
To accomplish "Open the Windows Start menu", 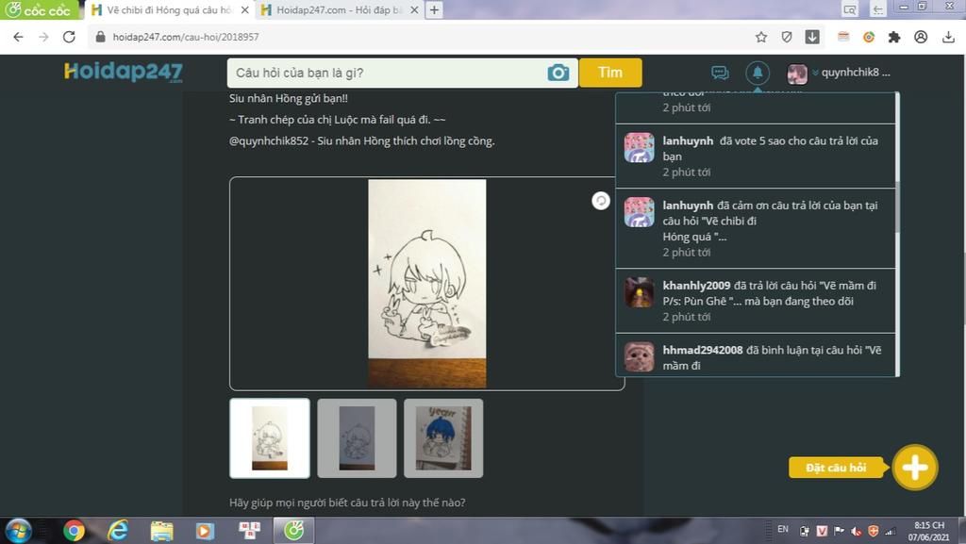I will (x=19, y=531).
